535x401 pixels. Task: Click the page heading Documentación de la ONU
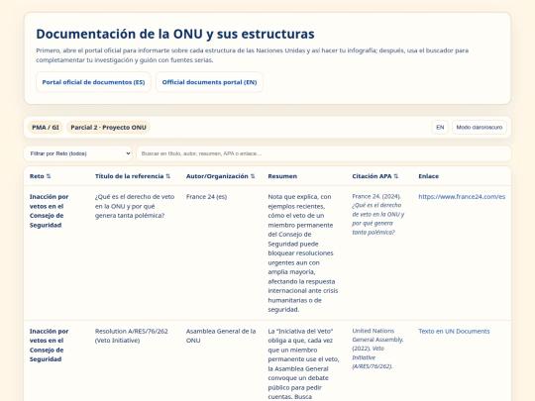(x=175, y=34)
